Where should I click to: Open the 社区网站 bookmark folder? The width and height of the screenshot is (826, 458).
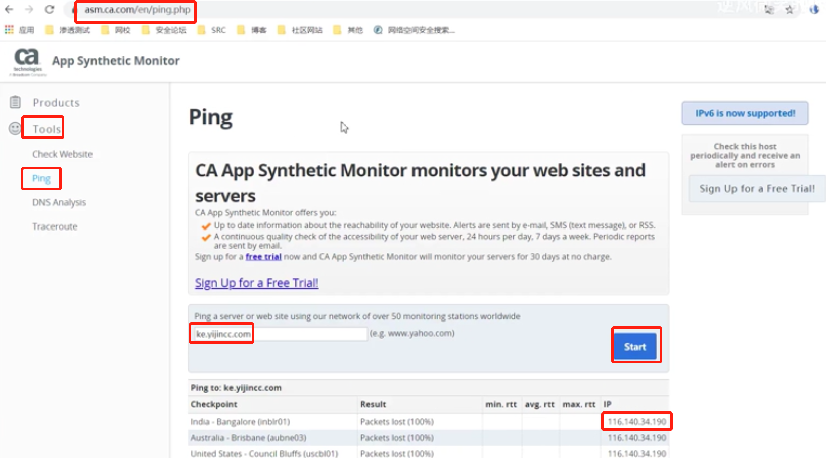[x=300, y=30]
